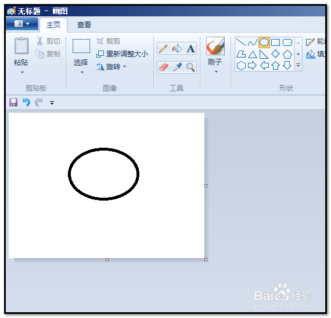Click canvas bottom-edge resize handle
This screenshot has height=318, width=331.
tap(107, 259)
